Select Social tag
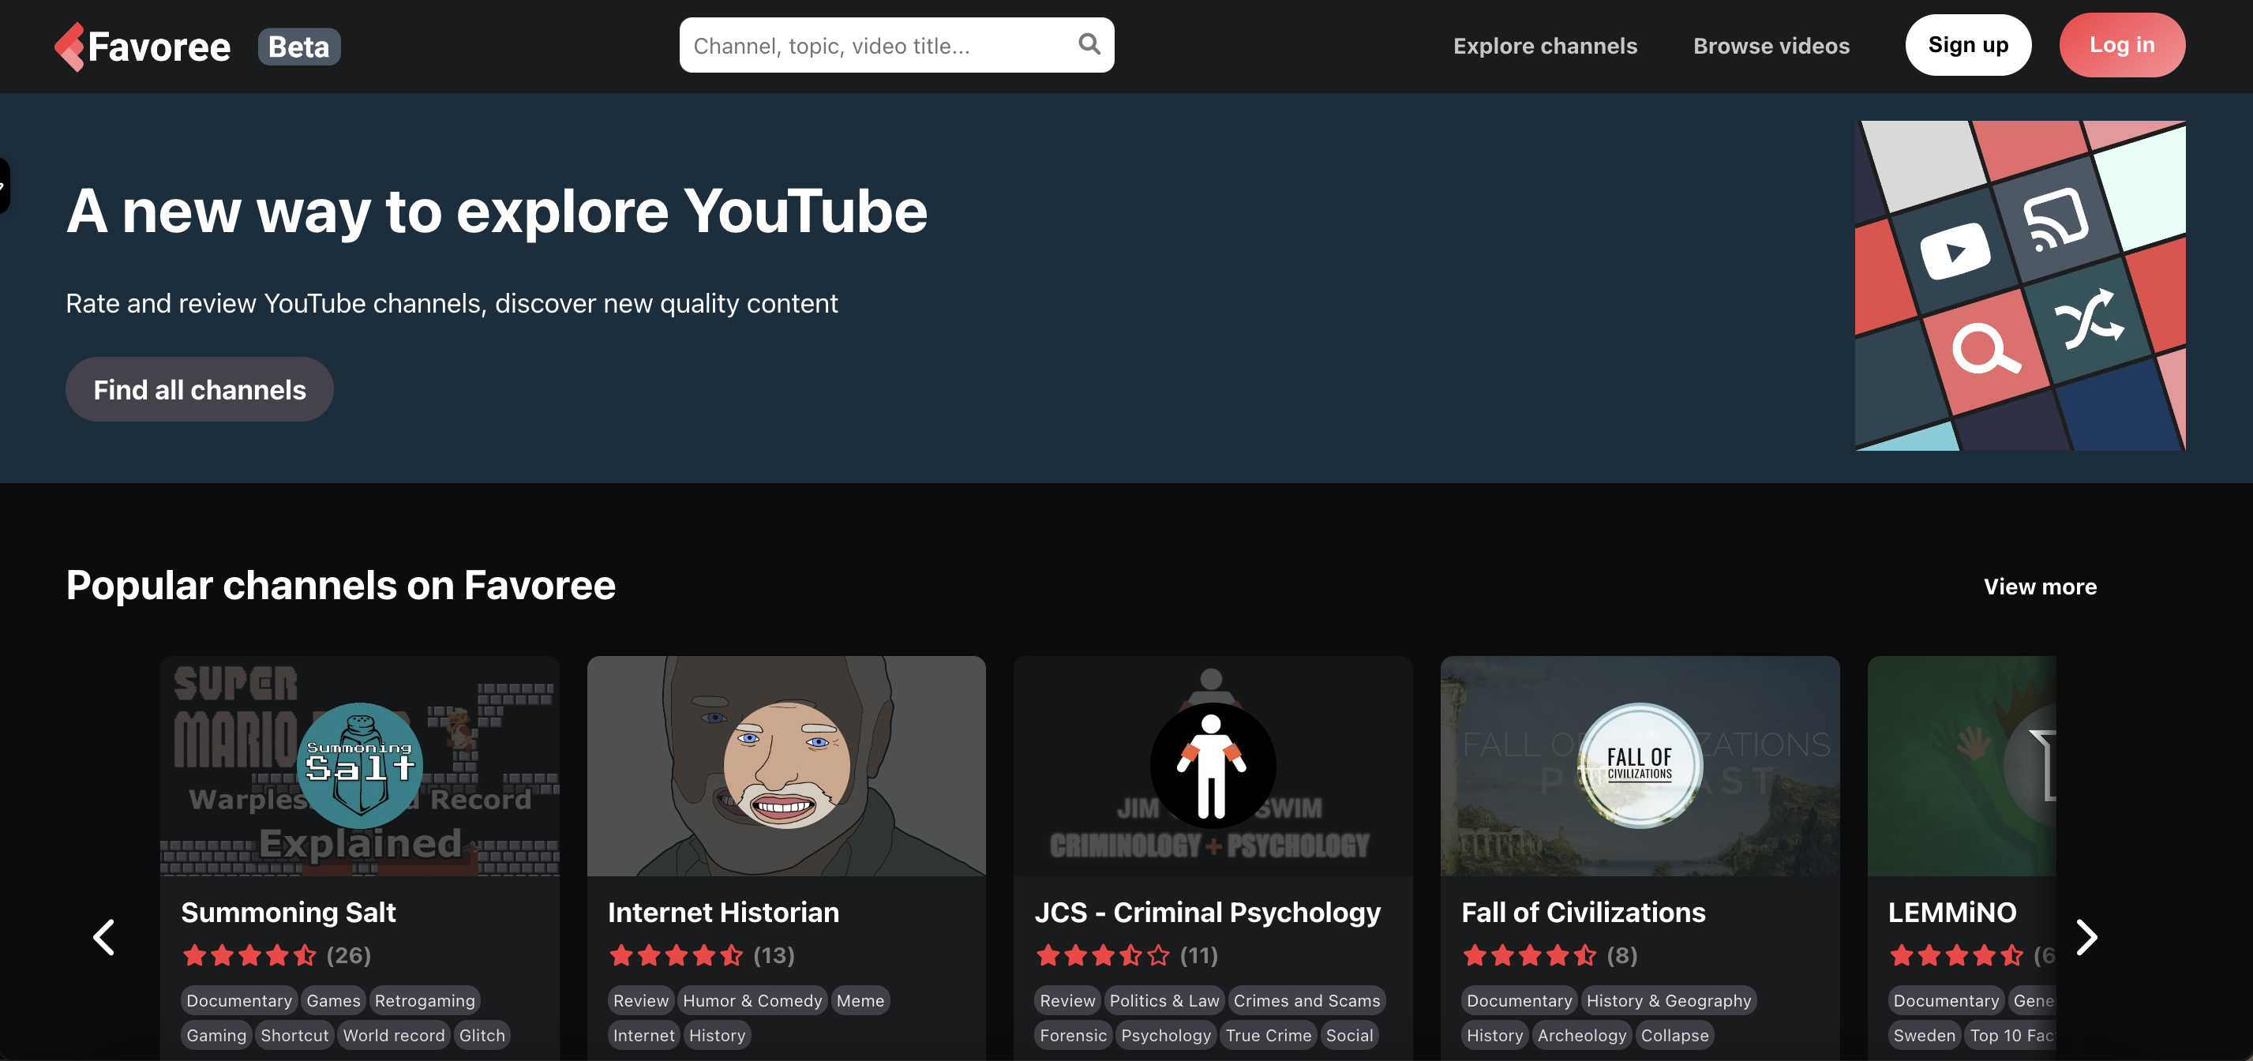 pos(1350,1035)
